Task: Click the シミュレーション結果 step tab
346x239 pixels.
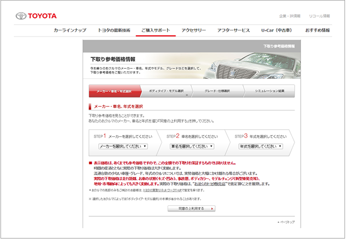Action: [269, 92]
